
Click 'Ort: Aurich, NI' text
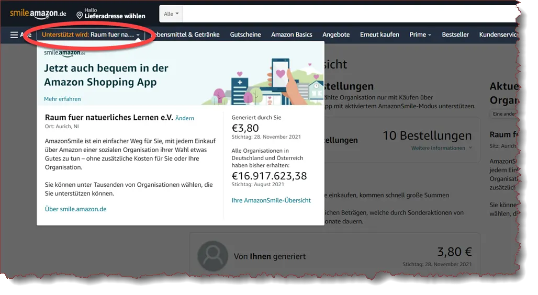click(62, 126)
